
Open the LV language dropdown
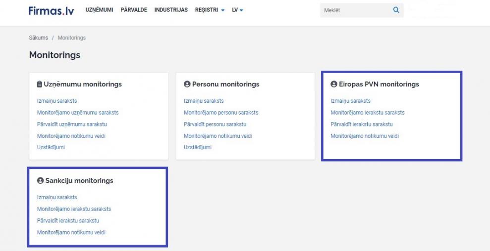tap(237, 10)
